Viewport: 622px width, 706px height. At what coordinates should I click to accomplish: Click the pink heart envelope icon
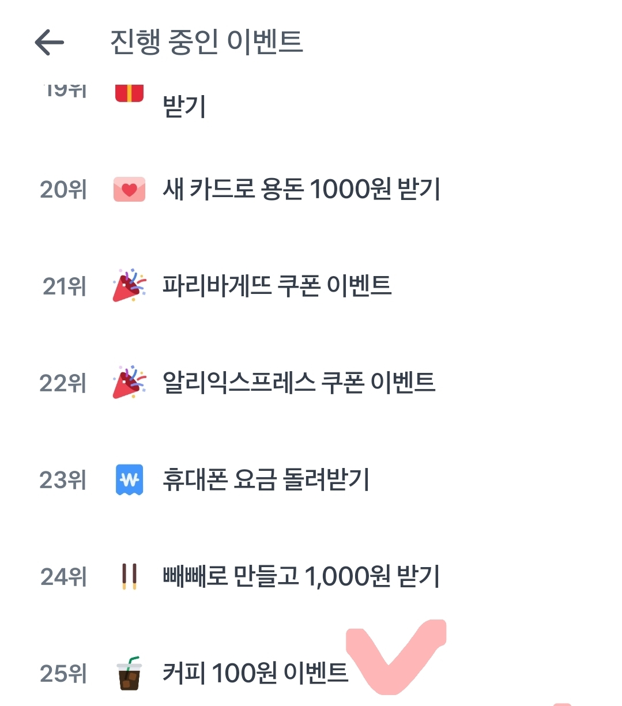pyautogui.click(x=129, y=190)
